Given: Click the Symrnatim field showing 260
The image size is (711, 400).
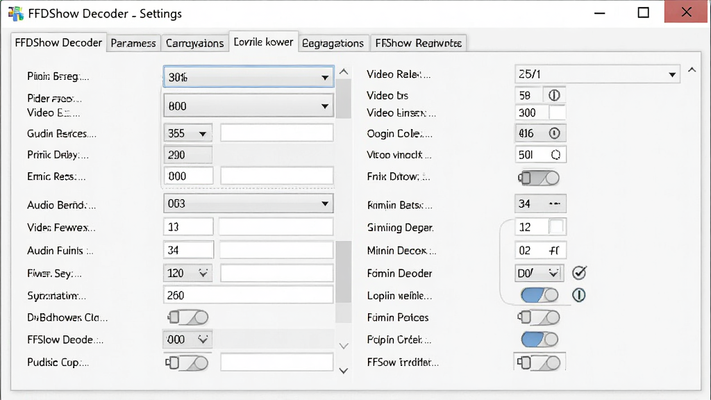Looking at the screenshot, I should click(x=249, y=295).
